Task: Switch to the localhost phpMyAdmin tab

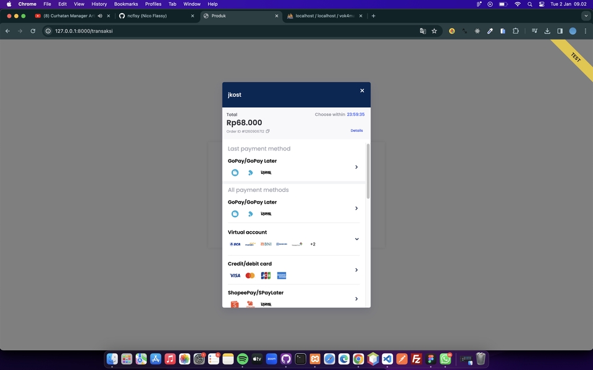Action: pyautogui.click(x=325, y=16)
